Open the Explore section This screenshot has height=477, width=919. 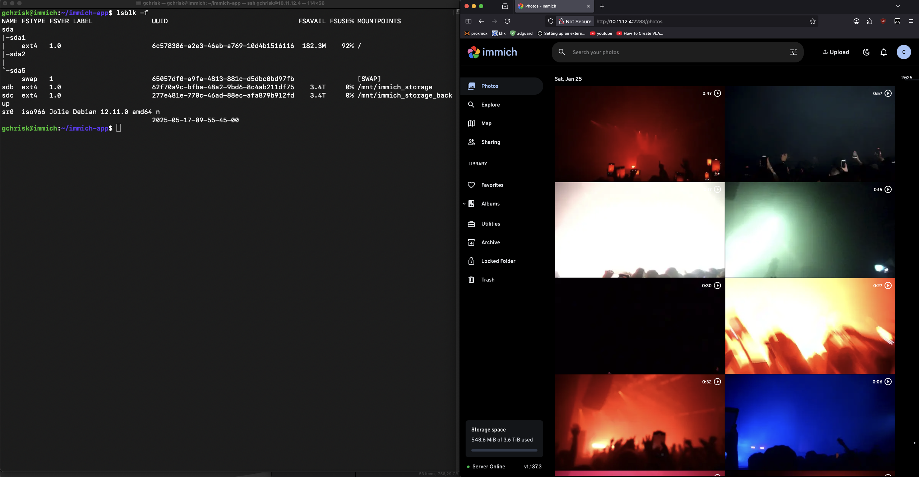click(x=490, y=105)
